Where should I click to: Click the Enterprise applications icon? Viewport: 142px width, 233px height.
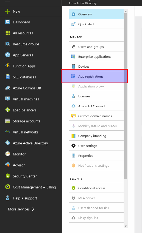pos(73,56)
